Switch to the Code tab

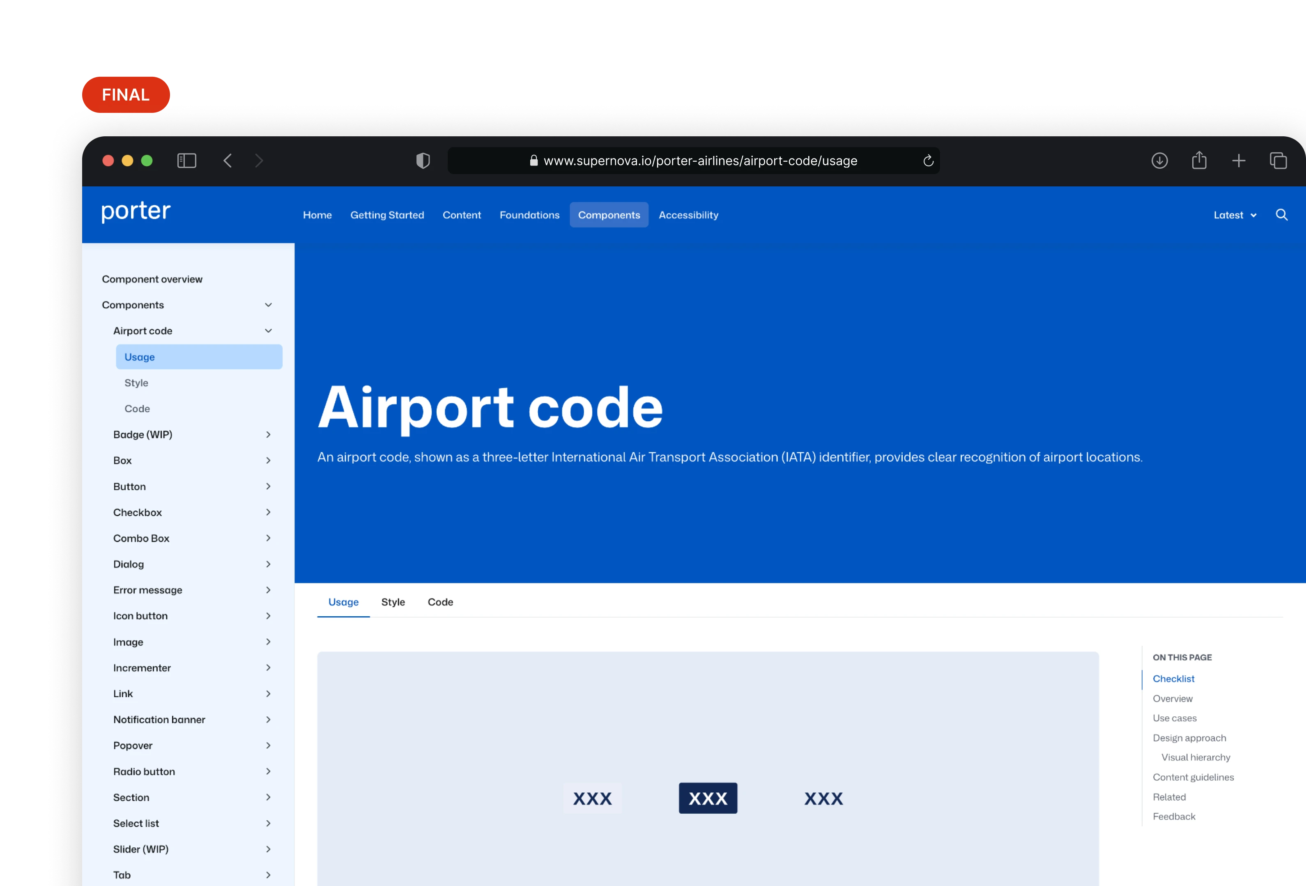click(440, 602)
